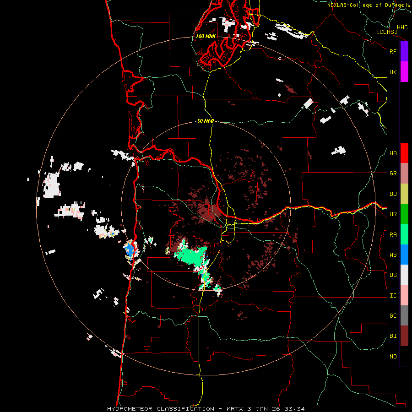412x412 pixels.
Task: Click the red HA legend swatch
Action: [x=404, y=153]
